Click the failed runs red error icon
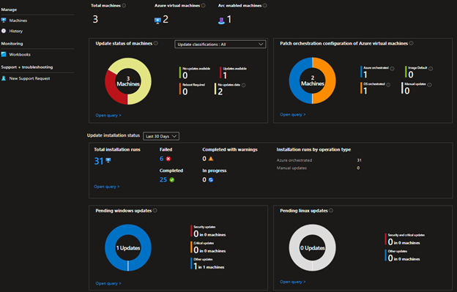Viewport: 457px width, 292px height. pyautogui.click(x=168, y=159)
